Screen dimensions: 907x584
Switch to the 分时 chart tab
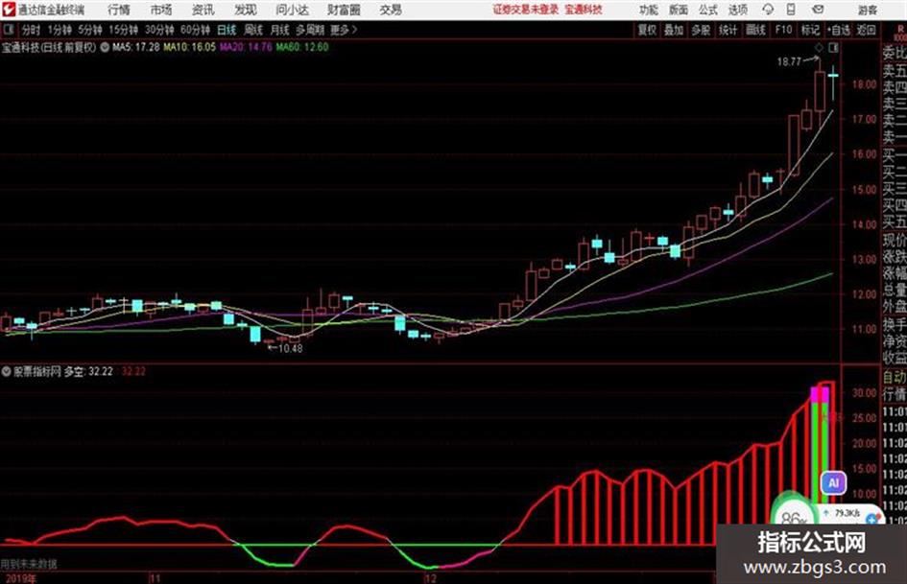31,30
